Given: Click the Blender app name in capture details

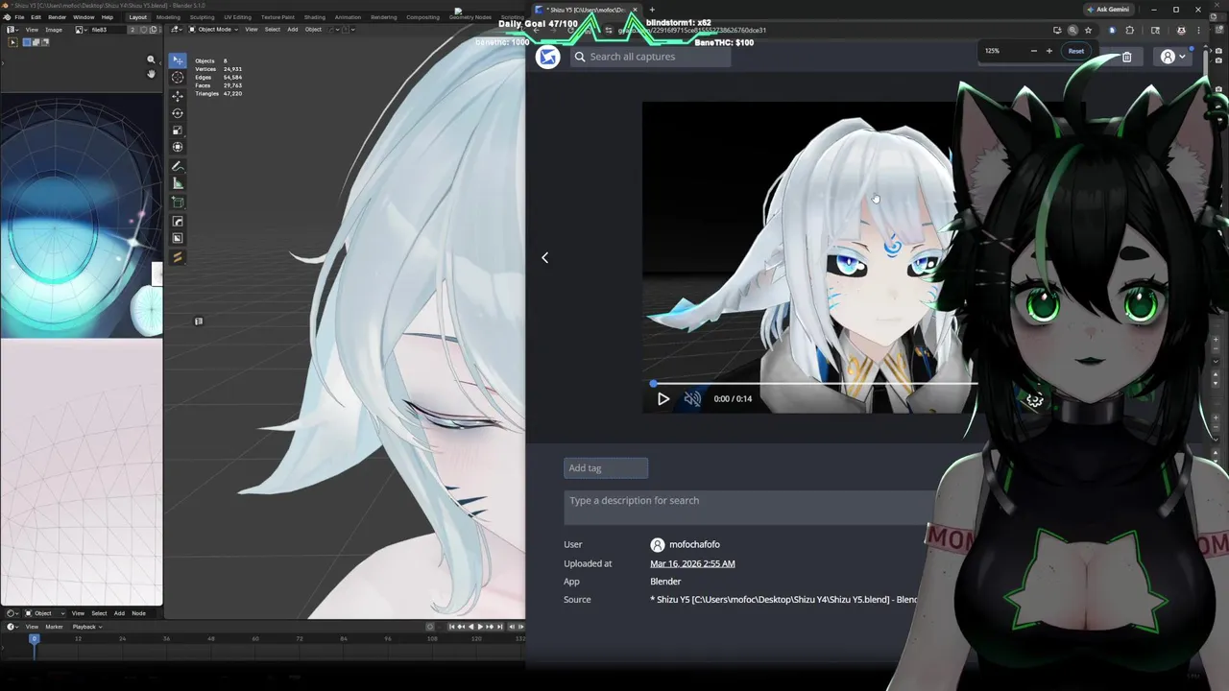Looking at the screenshot, I should coord(665,582).
